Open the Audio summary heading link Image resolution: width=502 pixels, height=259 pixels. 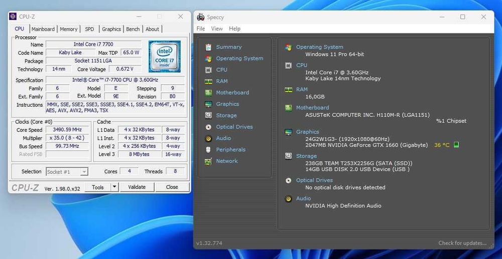coord(304,198)
